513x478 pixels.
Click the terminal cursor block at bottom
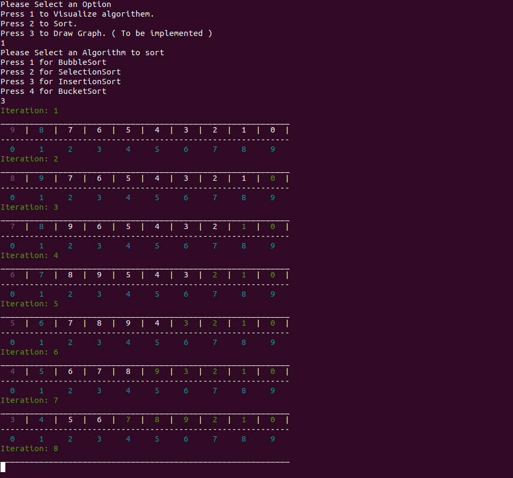point(3,467)
